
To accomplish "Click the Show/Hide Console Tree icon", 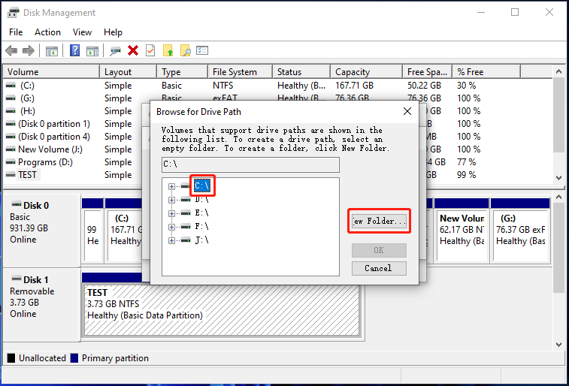I will (52, 51).
